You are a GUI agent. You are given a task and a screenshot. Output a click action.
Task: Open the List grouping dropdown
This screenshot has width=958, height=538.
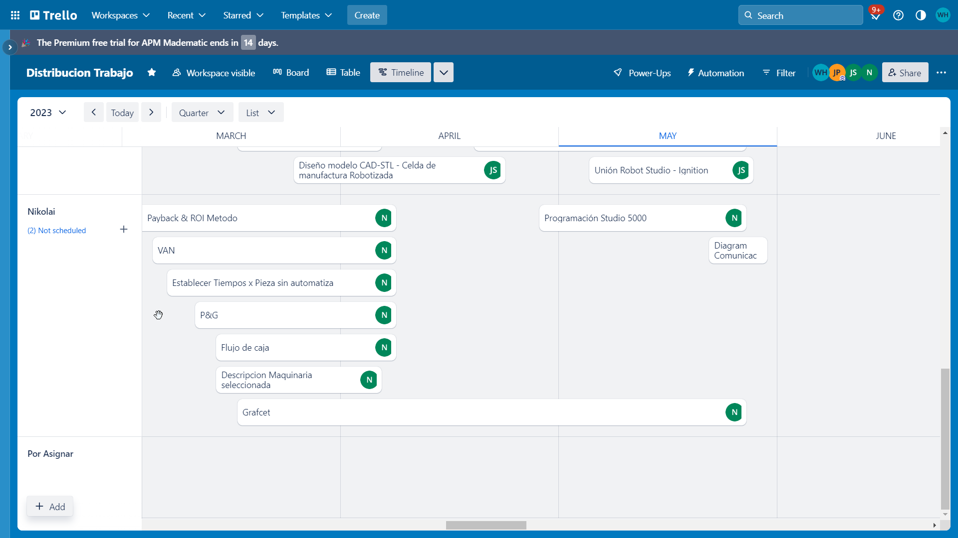[260, 113]
